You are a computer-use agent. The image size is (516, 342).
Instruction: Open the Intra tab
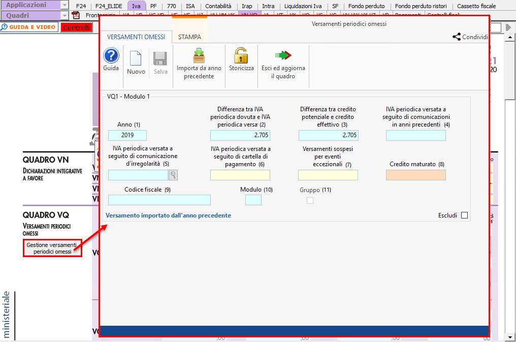point(268,6)
